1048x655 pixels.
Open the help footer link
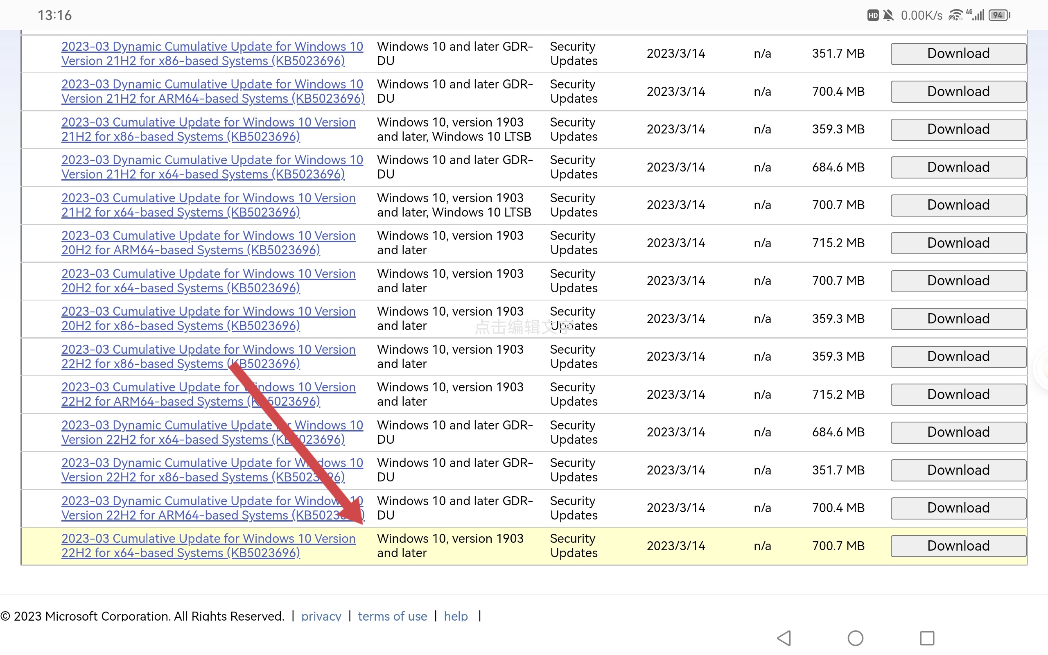coord(456,616)
